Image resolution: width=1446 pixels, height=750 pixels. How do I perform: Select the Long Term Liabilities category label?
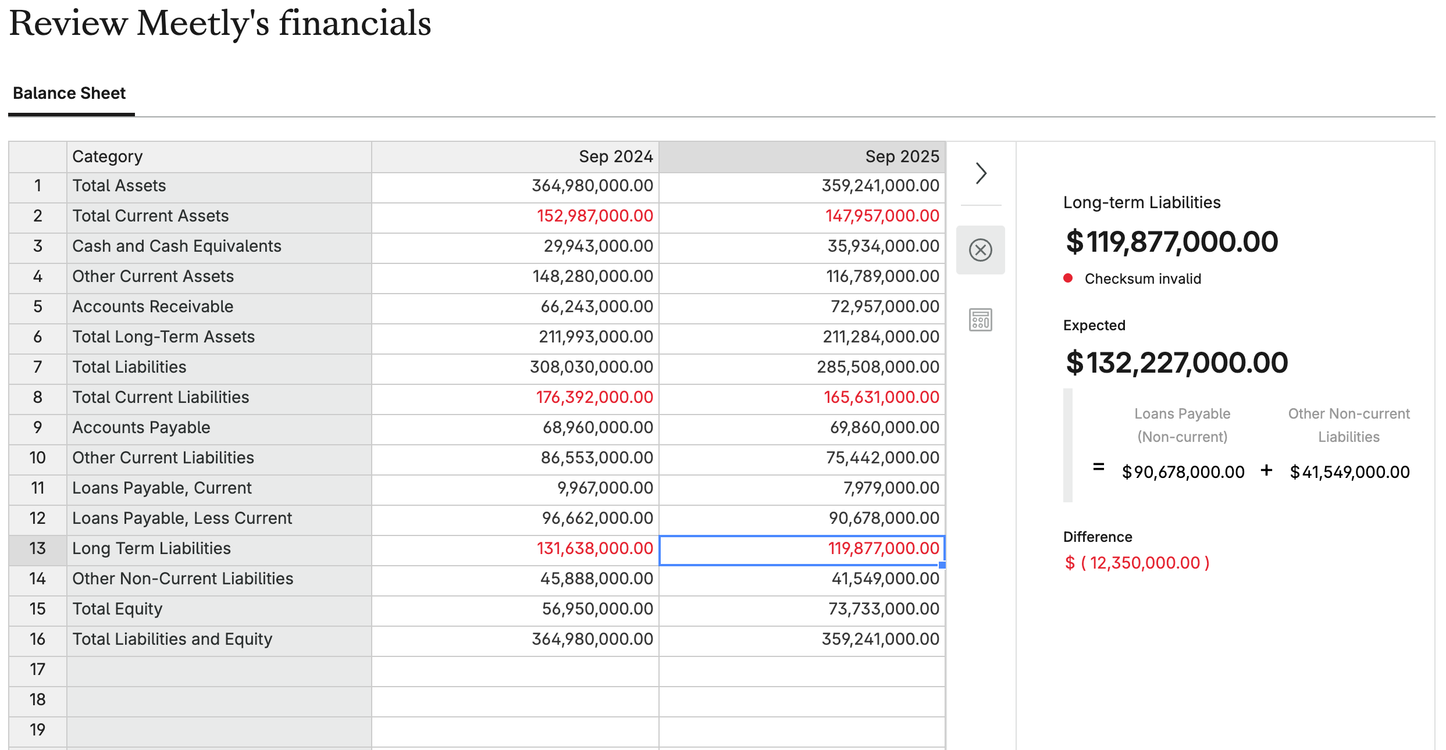point(151,548)
